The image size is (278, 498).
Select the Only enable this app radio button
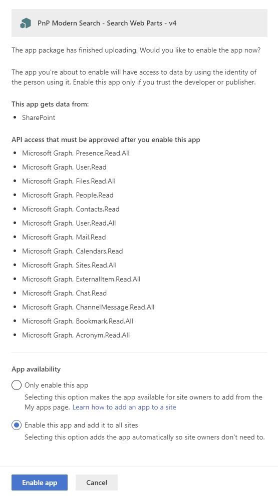(17, 385)
